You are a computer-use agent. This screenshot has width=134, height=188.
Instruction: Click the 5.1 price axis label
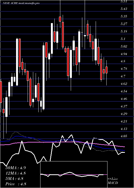pos(123,39)
